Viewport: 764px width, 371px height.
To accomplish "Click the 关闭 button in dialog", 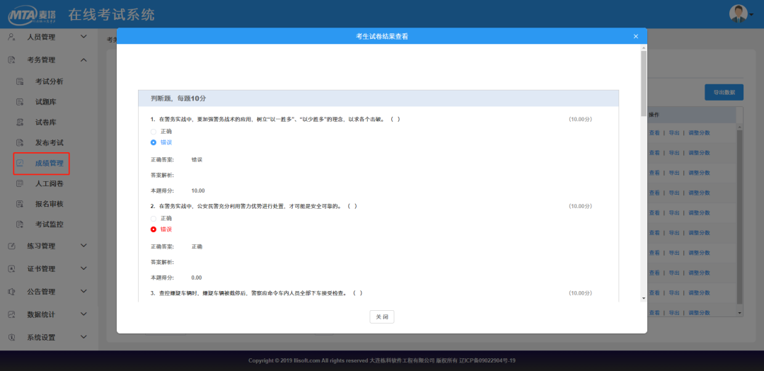I will tap(381, 317).
